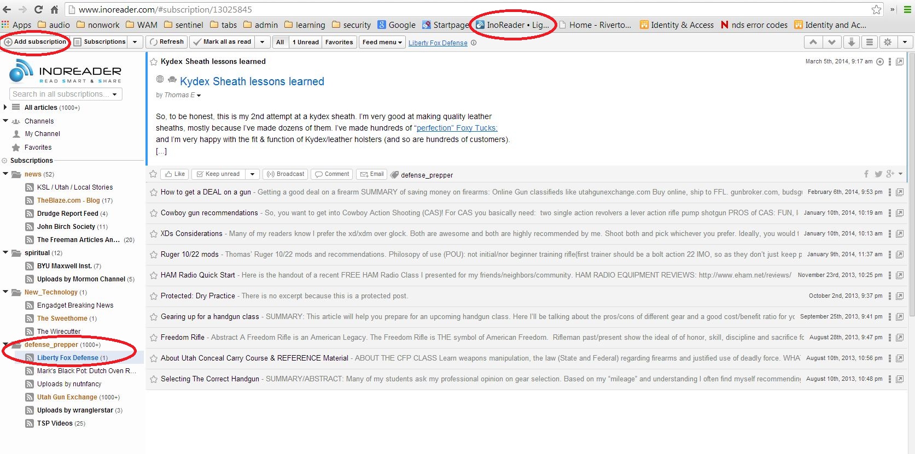Open dropdown next to Keep unread

click(252, 174)
